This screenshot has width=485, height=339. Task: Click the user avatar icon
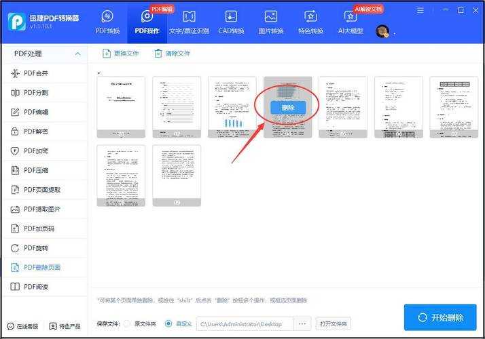click(x=382, y=31)
